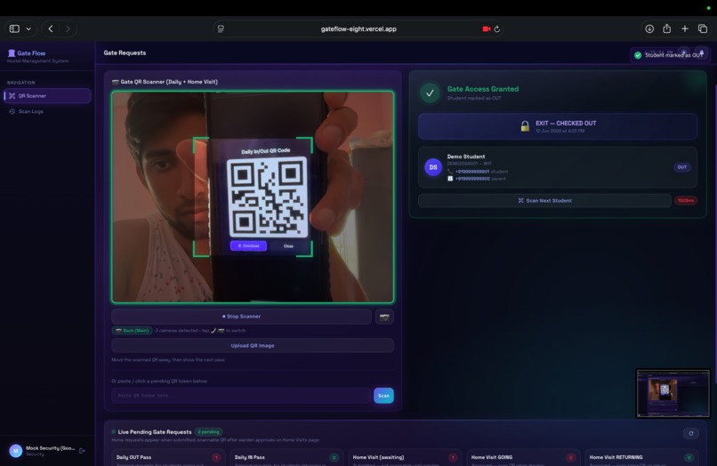
Task: Click the Live Pending Gate Requests heading
Action: coord(155,431)
